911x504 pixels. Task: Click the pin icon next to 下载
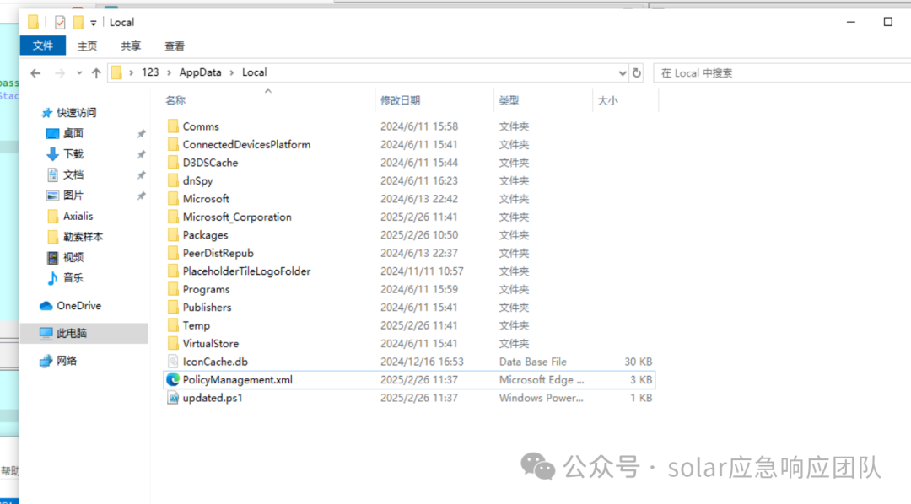coord(141,154)
